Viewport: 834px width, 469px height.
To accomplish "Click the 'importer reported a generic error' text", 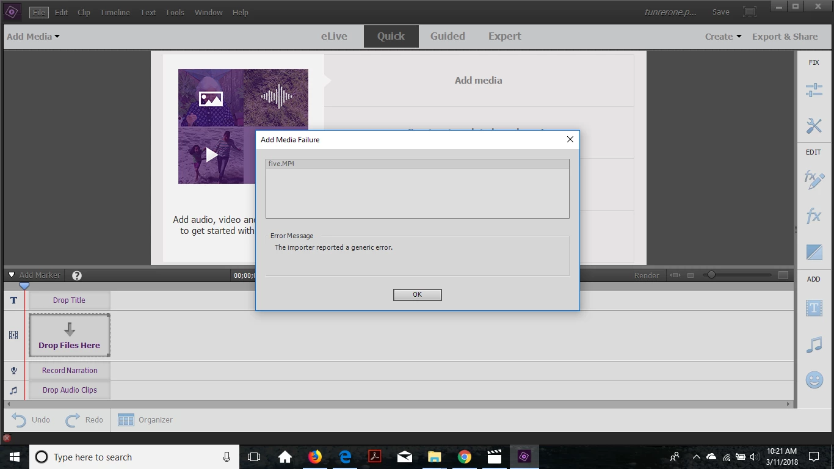I will [333, 247].
